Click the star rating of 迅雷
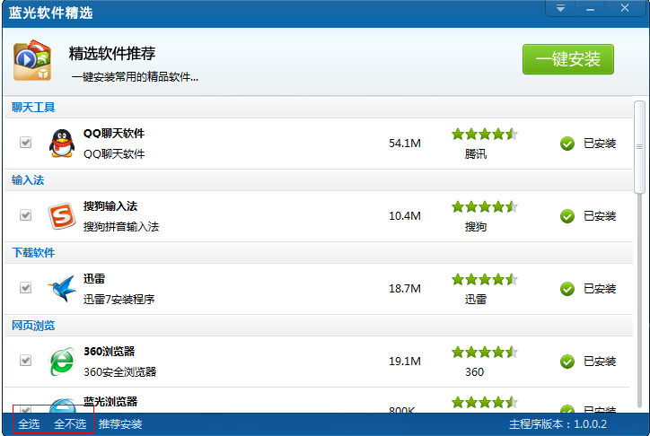The image size is (650, 436). coord(485,279)
